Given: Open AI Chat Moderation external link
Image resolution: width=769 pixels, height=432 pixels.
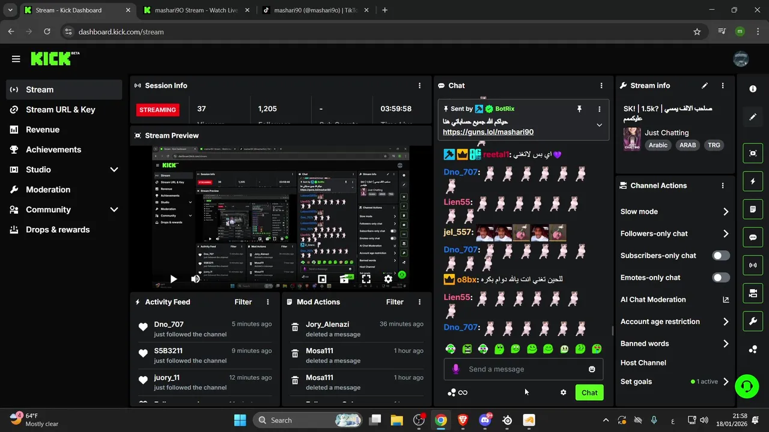Looking at the screenshot, I should point(725,299).
